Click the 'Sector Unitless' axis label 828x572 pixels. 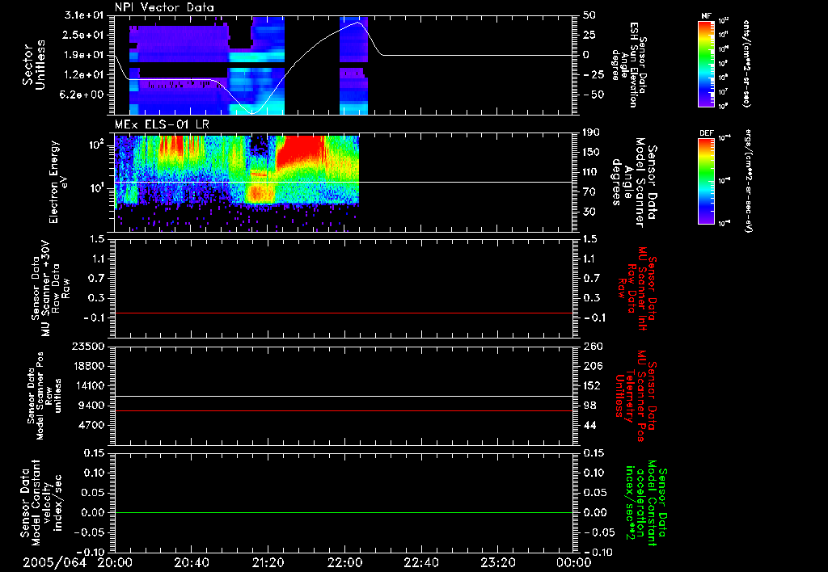click(34, 65)
